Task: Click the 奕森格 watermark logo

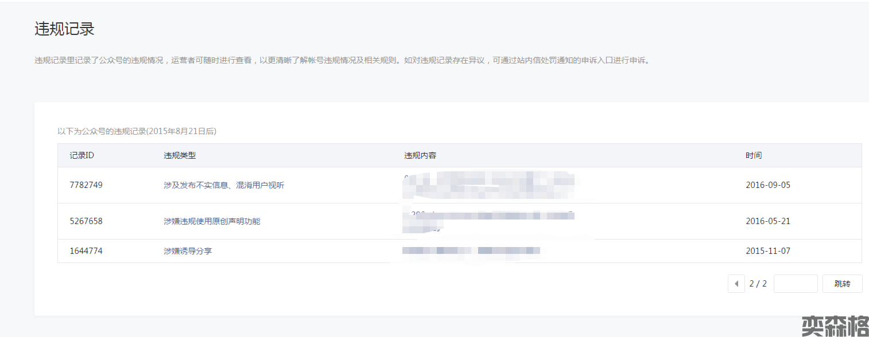Action: tap(834, 326)
